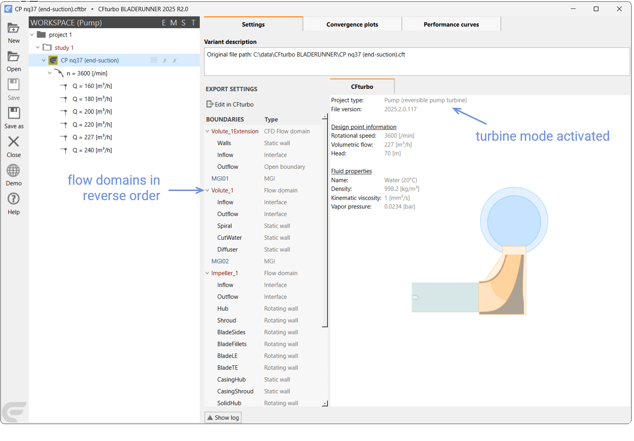The image size is (634, 441).
Task: Open the Demo globe icon
Action: (14, 171)
